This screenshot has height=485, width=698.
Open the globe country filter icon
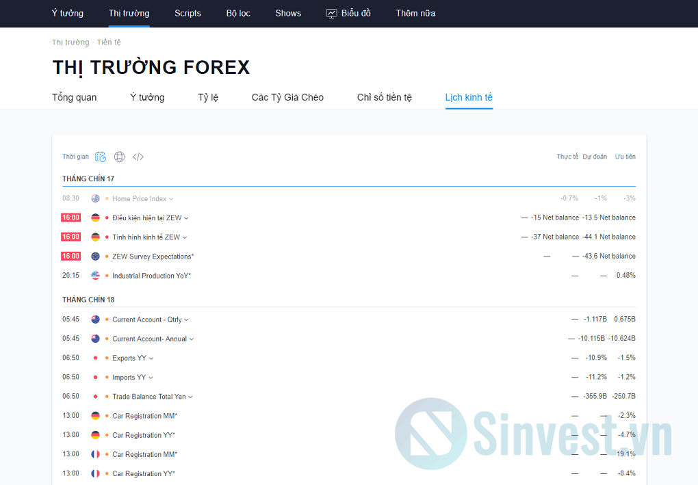click(x=119, y=157)
